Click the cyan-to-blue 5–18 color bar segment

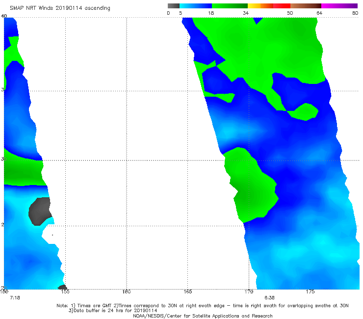pos(196,6)
